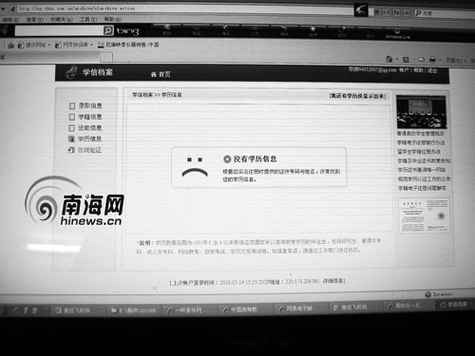Open 资助信息 in the sidebar

coord(90,128)
